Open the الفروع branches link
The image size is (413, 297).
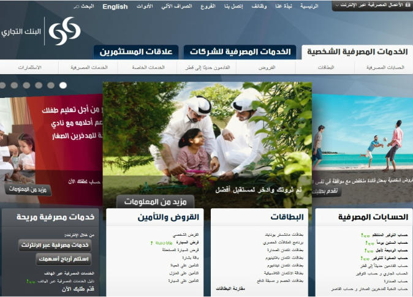(208, 6)
